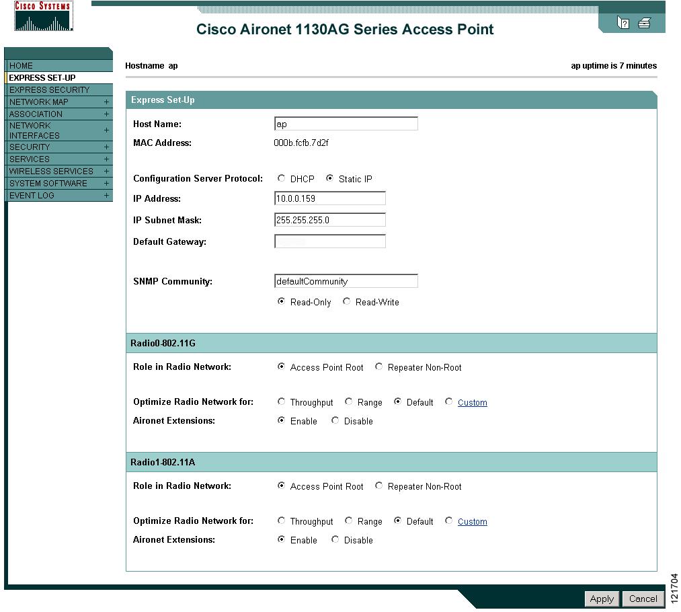Expand the Security menu plus
681x612 pixels.
[x=106, y=147]
